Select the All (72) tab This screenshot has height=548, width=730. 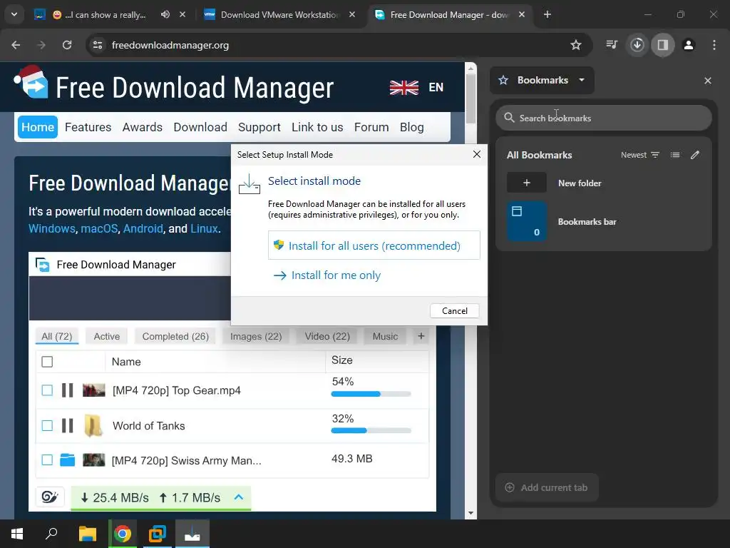pyautogui.click(x=57, y=337)
